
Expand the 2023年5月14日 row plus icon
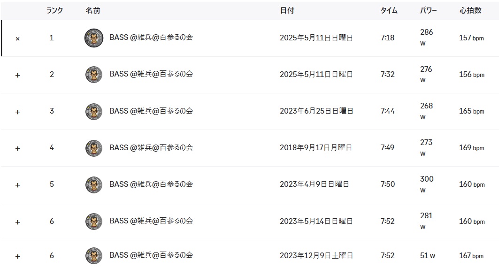click(x=17, y=222)
